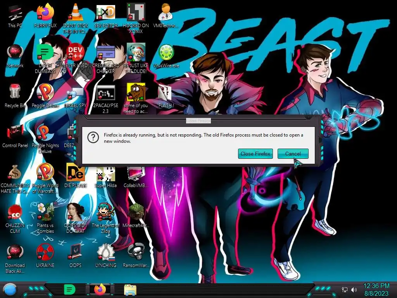Select the OOPS desktop icon
397x298 pixels.
76,256
